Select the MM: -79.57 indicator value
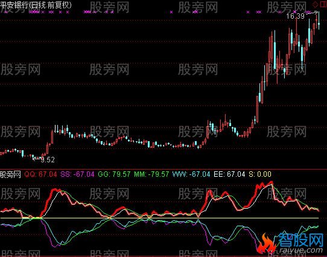This screenshot has height=257, width=327. (151, 174)
